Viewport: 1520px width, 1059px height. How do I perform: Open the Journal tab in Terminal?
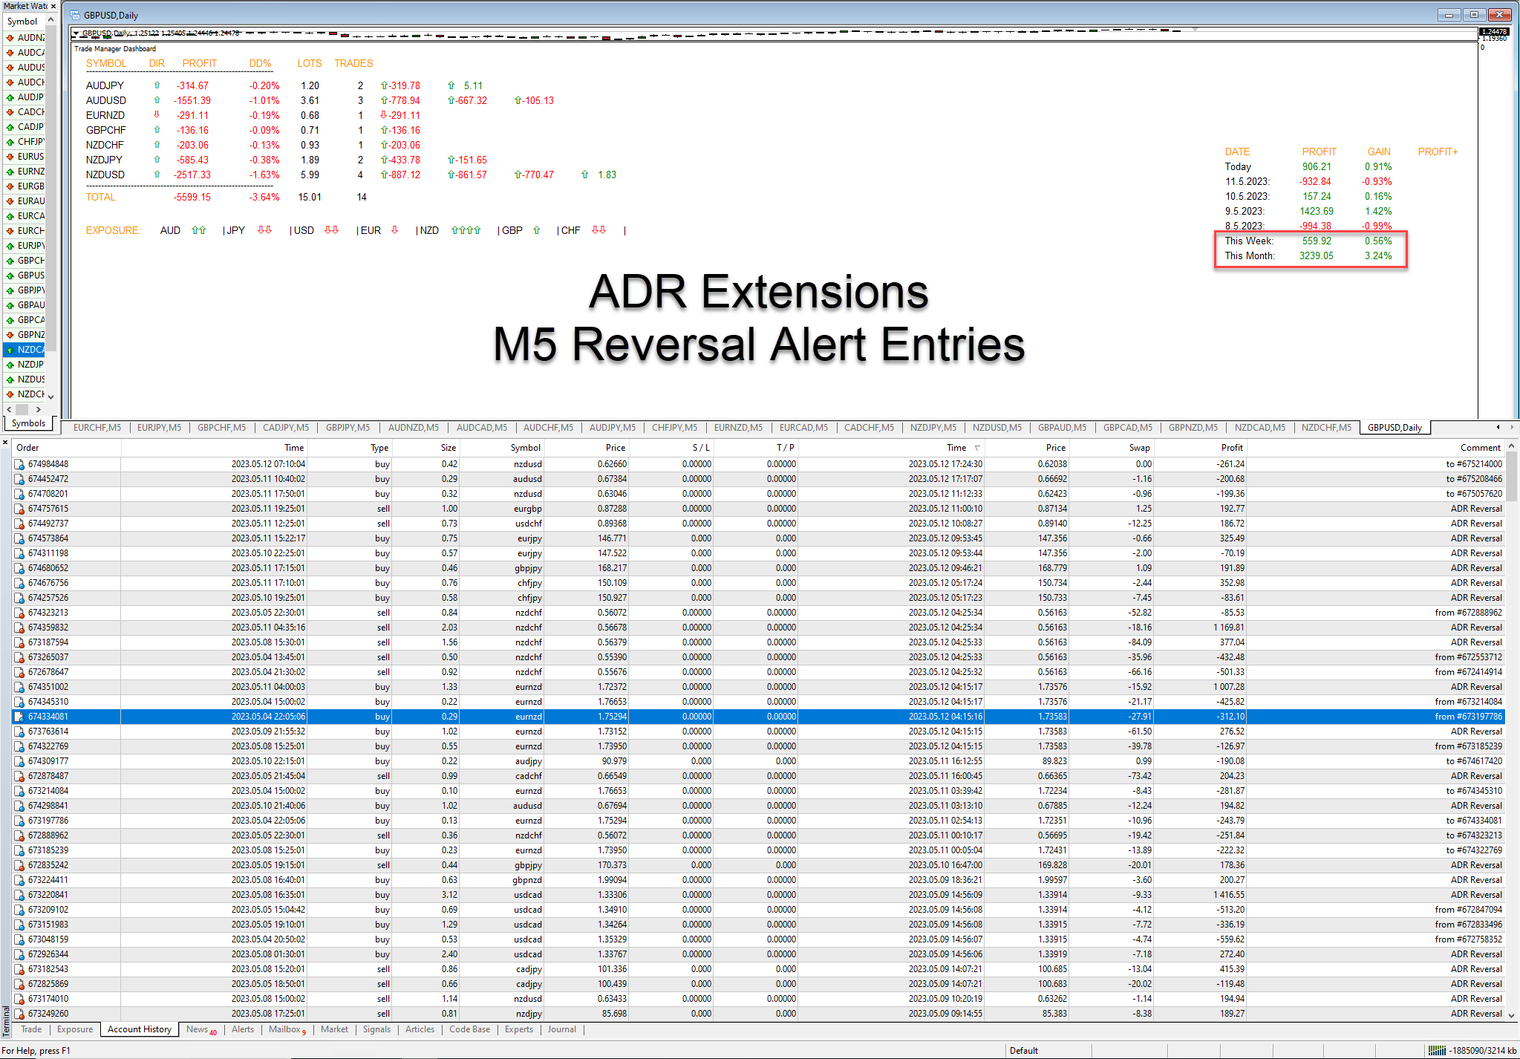click(562, 1029)
